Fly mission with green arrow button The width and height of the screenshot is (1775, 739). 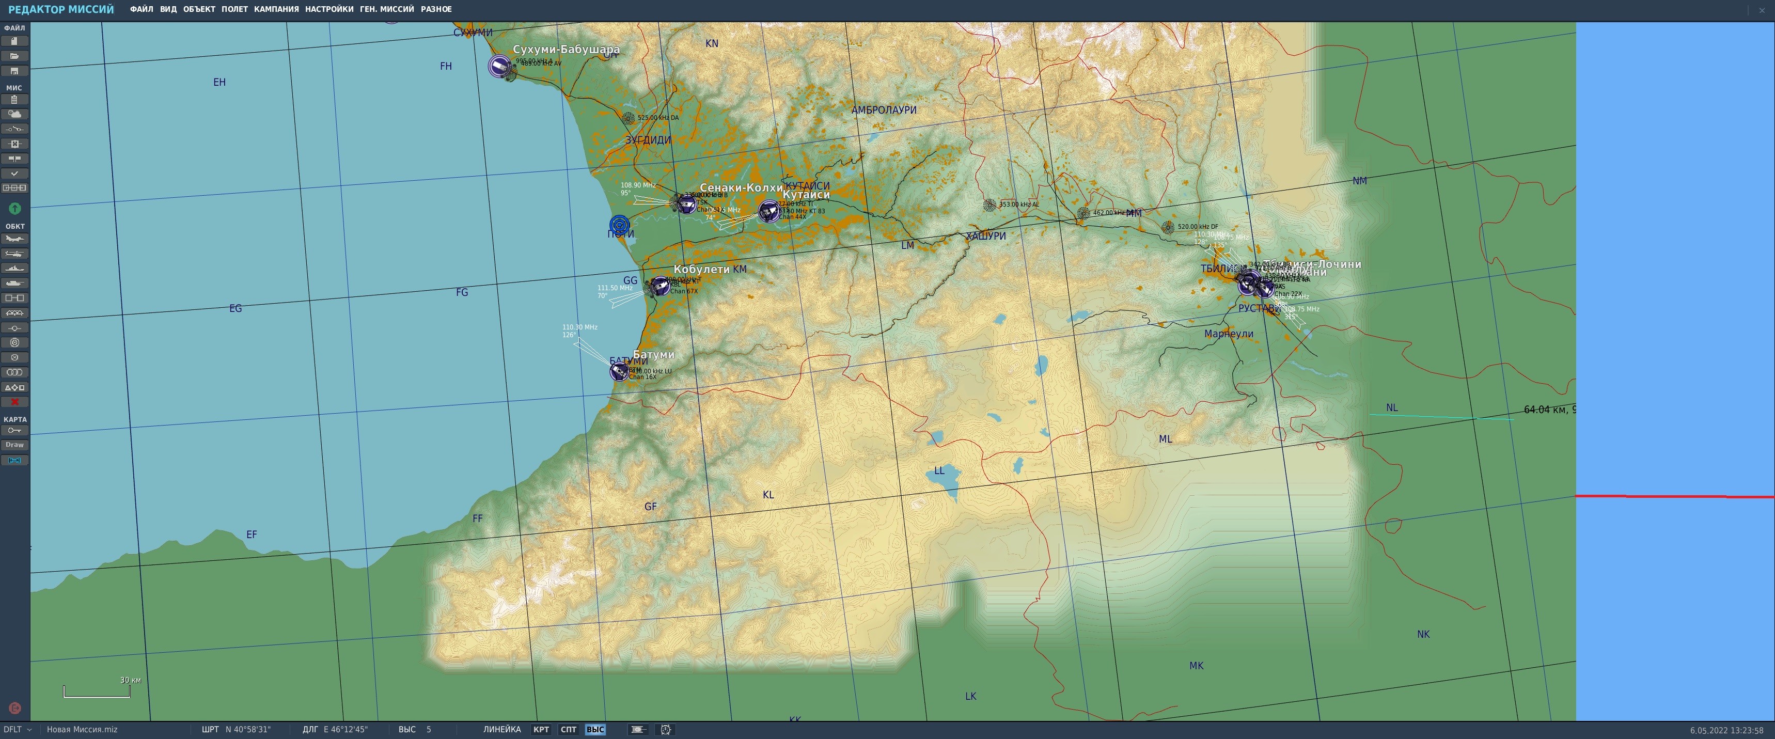[14, 208]
